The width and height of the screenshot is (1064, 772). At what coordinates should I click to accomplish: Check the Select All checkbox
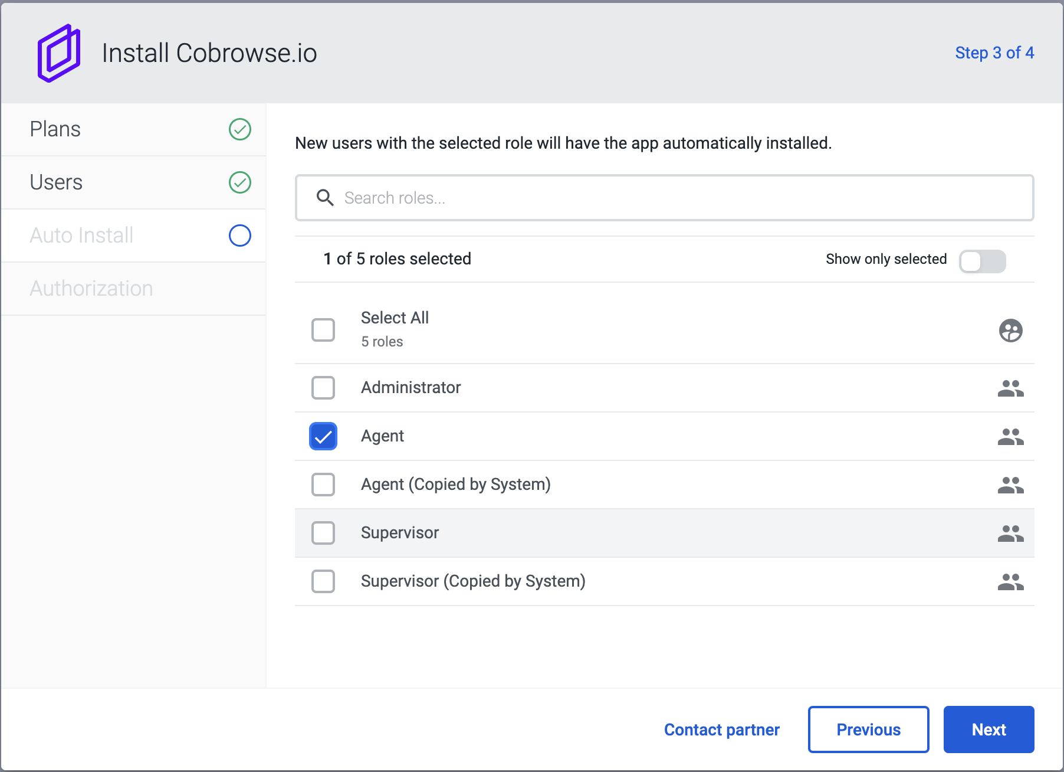(323, 330)
